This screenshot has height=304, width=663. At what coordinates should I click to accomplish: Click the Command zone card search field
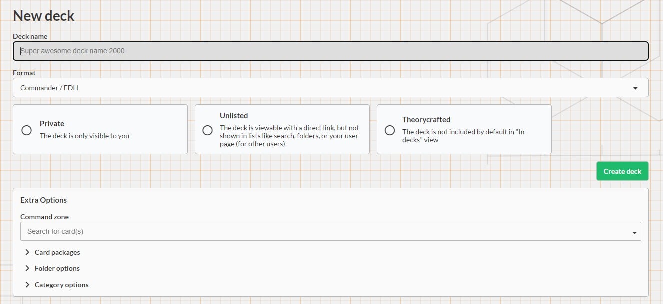pos(325,231)
